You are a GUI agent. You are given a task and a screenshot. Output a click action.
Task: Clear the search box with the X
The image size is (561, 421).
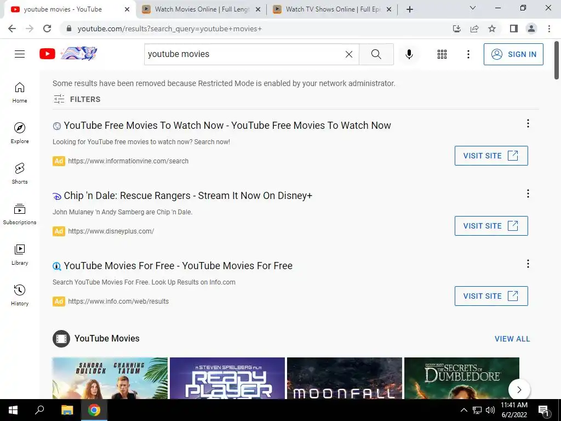pyautogui.click(x=349, y=54)
